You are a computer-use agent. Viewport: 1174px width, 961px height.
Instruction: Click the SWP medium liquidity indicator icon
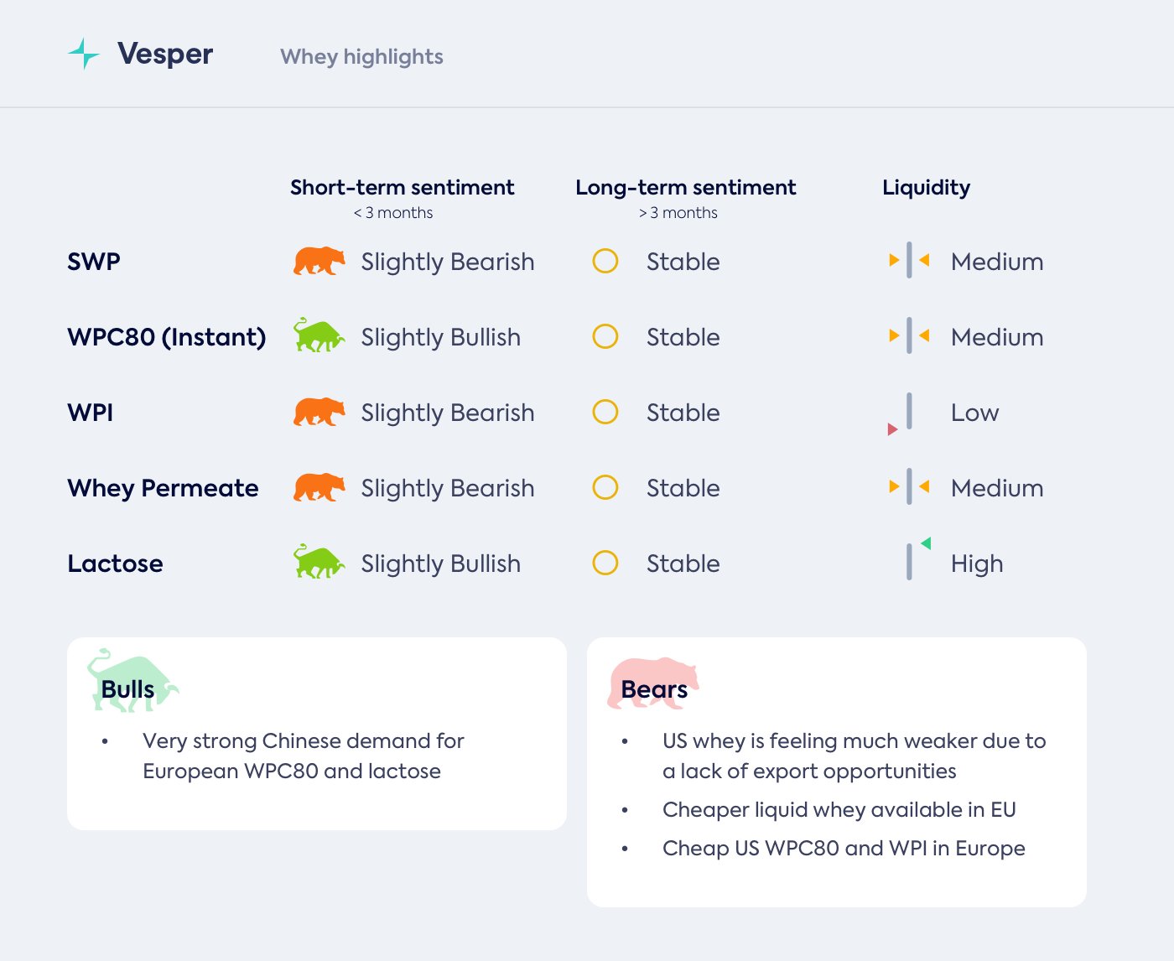(x=909, y=261)
